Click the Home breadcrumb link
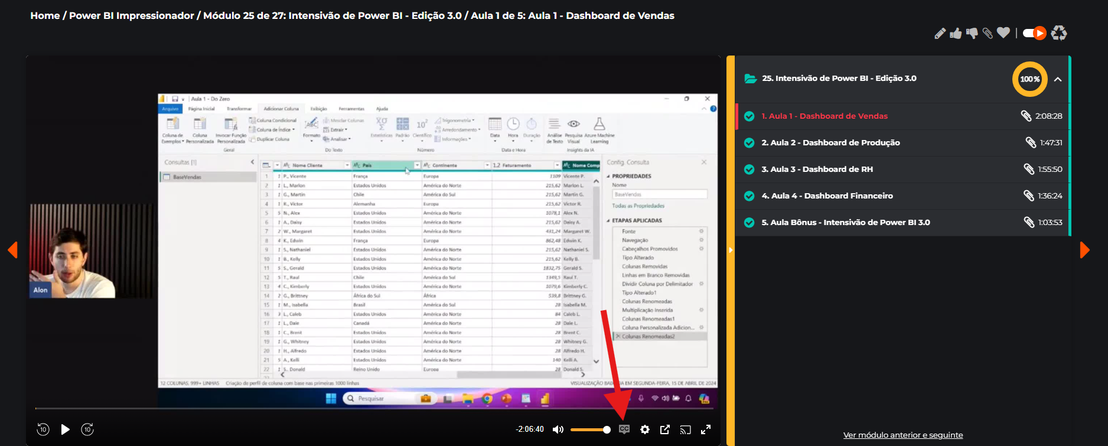Image resolution: width=1108 pixels, height=446 pixels. tap(45, 16)
